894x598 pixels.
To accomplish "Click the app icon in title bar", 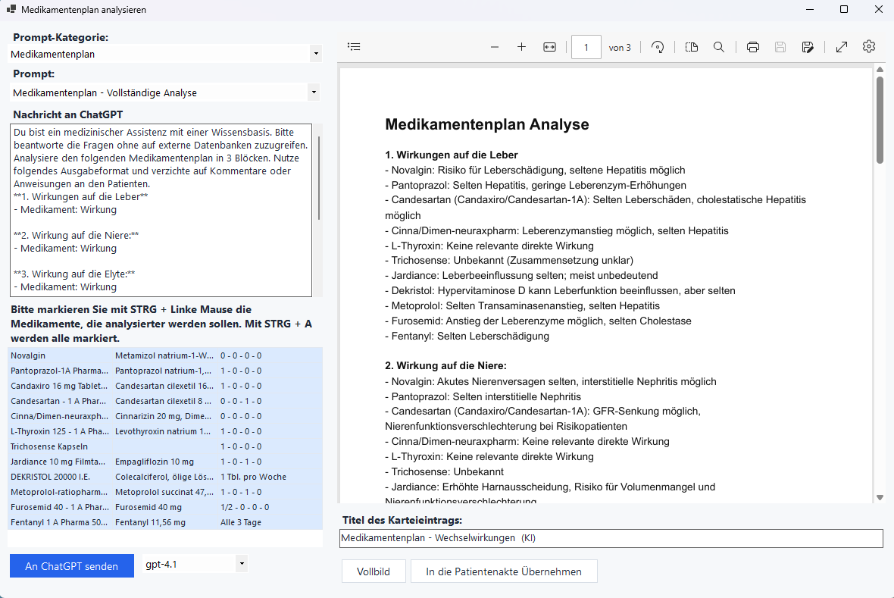I will tap(11, 9).
